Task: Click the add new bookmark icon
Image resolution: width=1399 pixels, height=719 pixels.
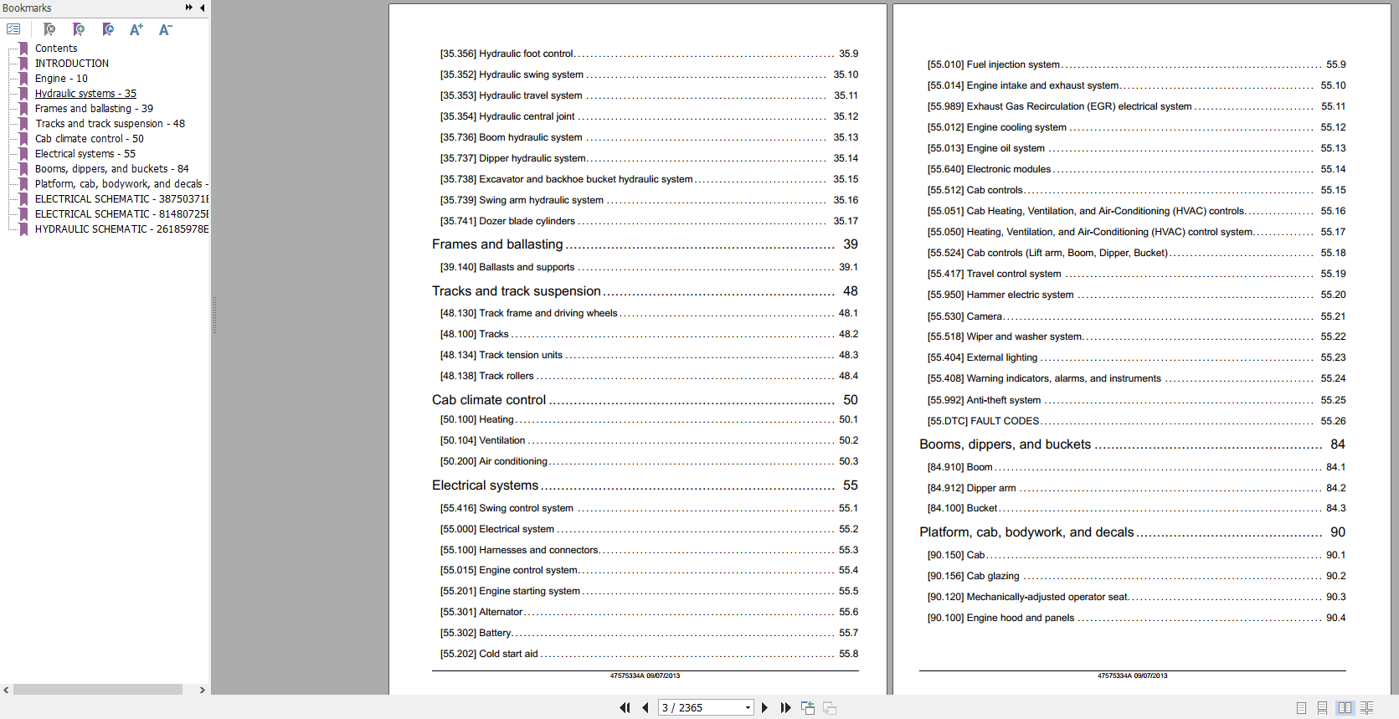Action: pos(79,29)
